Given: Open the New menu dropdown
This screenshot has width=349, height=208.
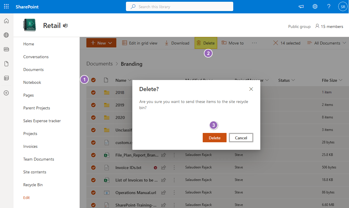Looking at the screenshot, I should coord(101,42).
